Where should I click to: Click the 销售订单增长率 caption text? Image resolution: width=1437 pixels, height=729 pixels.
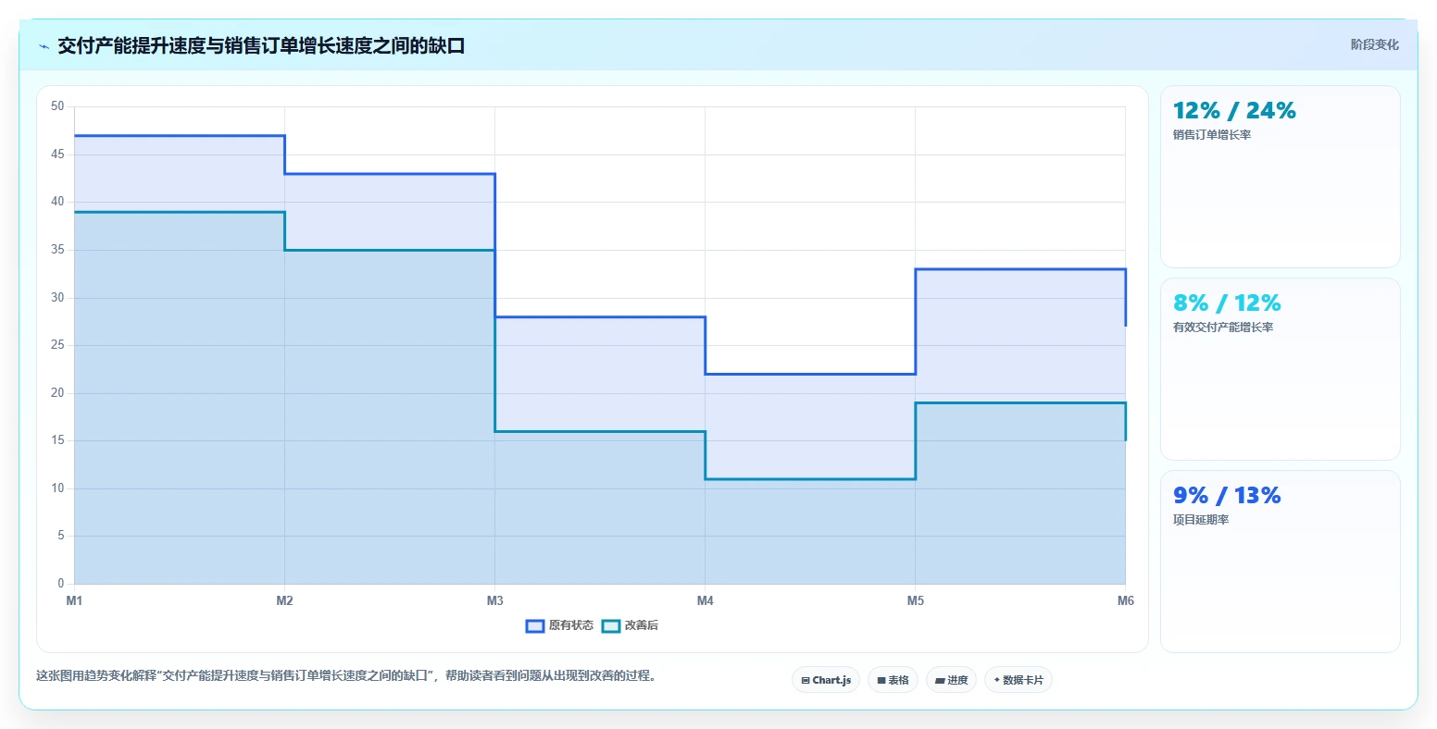pyautogui.click(x=1211, y=135)
